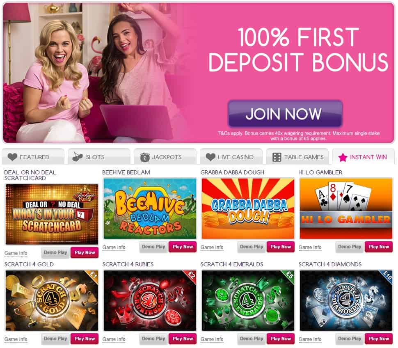The width and height of the screenshot is (398, 348).
Task: Open the Deal or No Deal Scratchcard thumbnail
Action: (52, 214)
